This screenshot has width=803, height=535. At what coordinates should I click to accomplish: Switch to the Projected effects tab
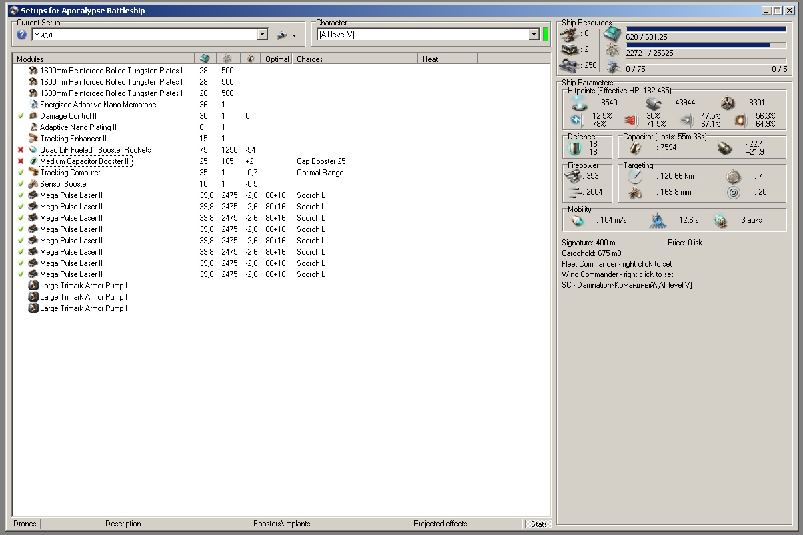point(440,524)
